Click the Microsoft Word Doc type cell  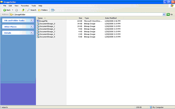[93, 21]
